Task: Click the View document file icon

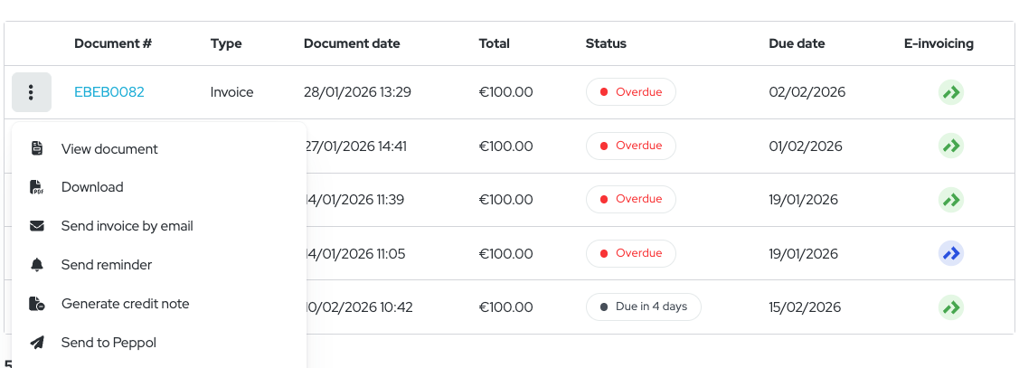Action: click(x=37, y=149)
